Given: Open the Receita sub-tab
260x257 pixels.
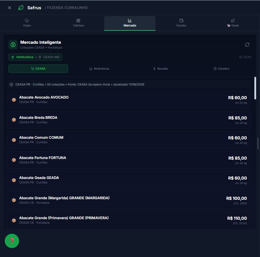Looking at the screenshot, I should tap(160, 69).
